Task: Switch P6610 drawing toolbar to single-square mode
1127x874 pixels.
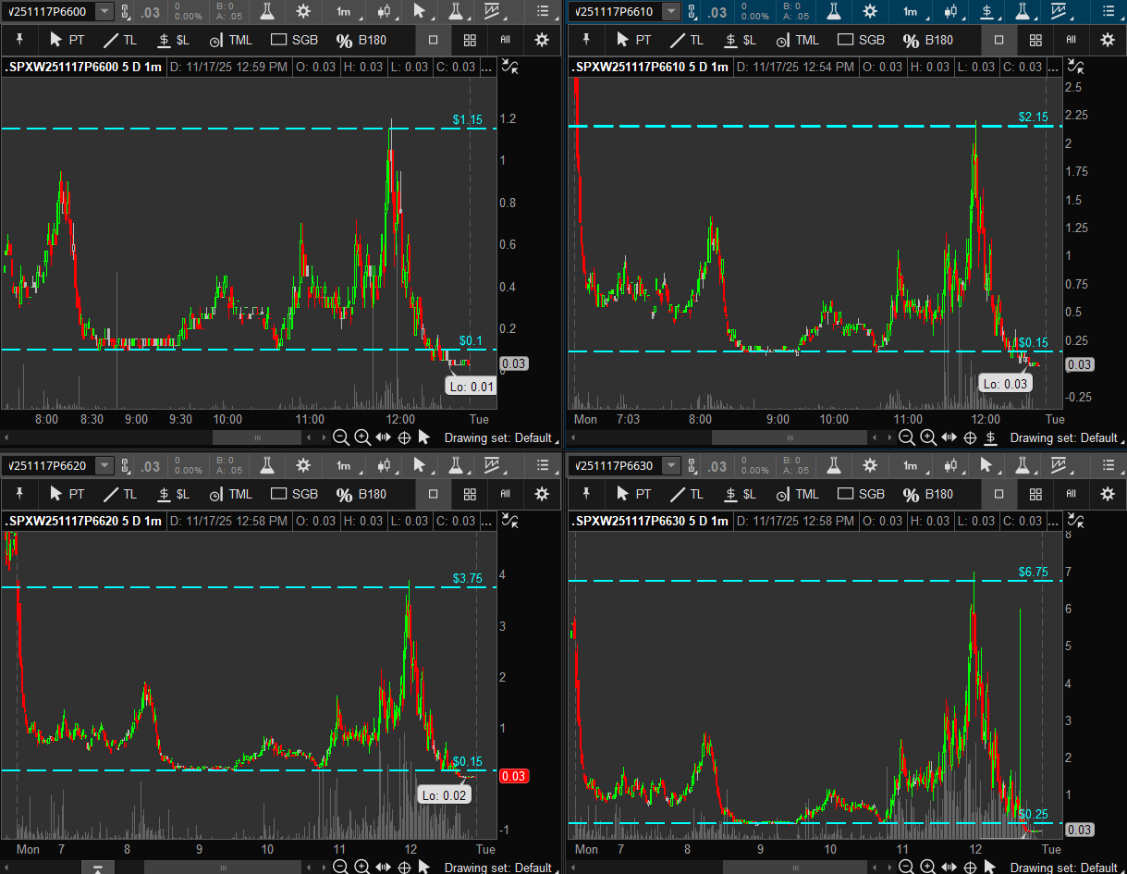Action: [998, 40]
